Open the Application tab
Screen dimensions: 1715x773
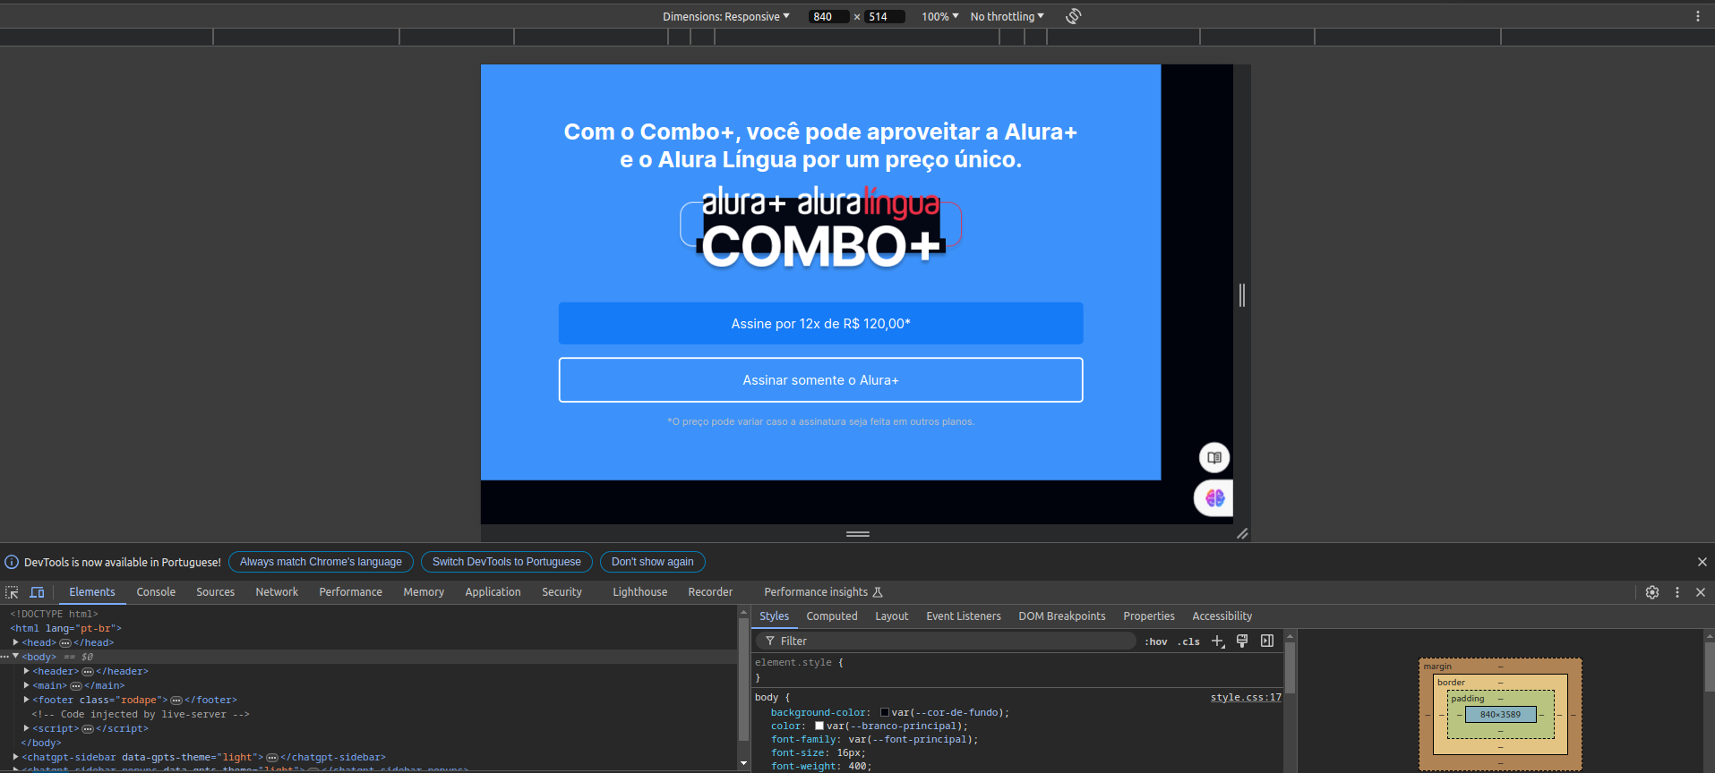click(493, 592)
